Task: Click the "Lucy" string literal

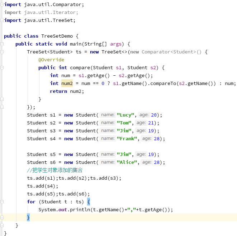Action: pos(127,115)
